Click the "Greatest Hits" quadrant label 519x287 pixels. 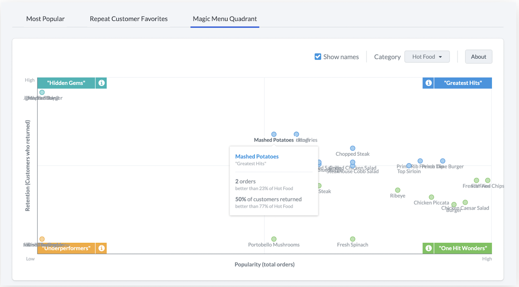(463, 83)
